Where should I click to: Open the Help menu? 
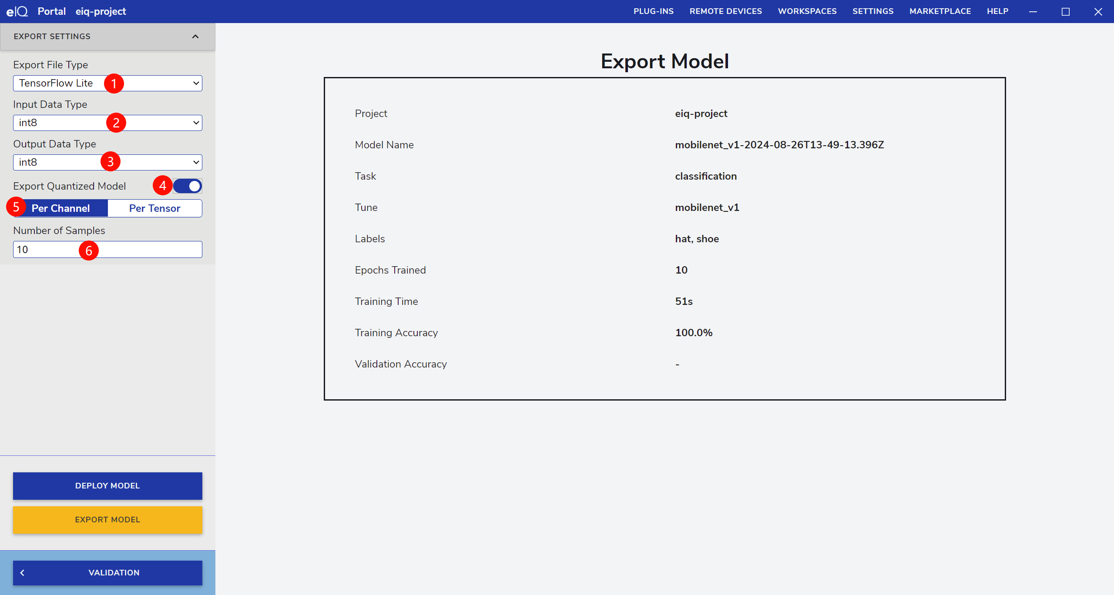pyautogui.click(x=997, y=11)
